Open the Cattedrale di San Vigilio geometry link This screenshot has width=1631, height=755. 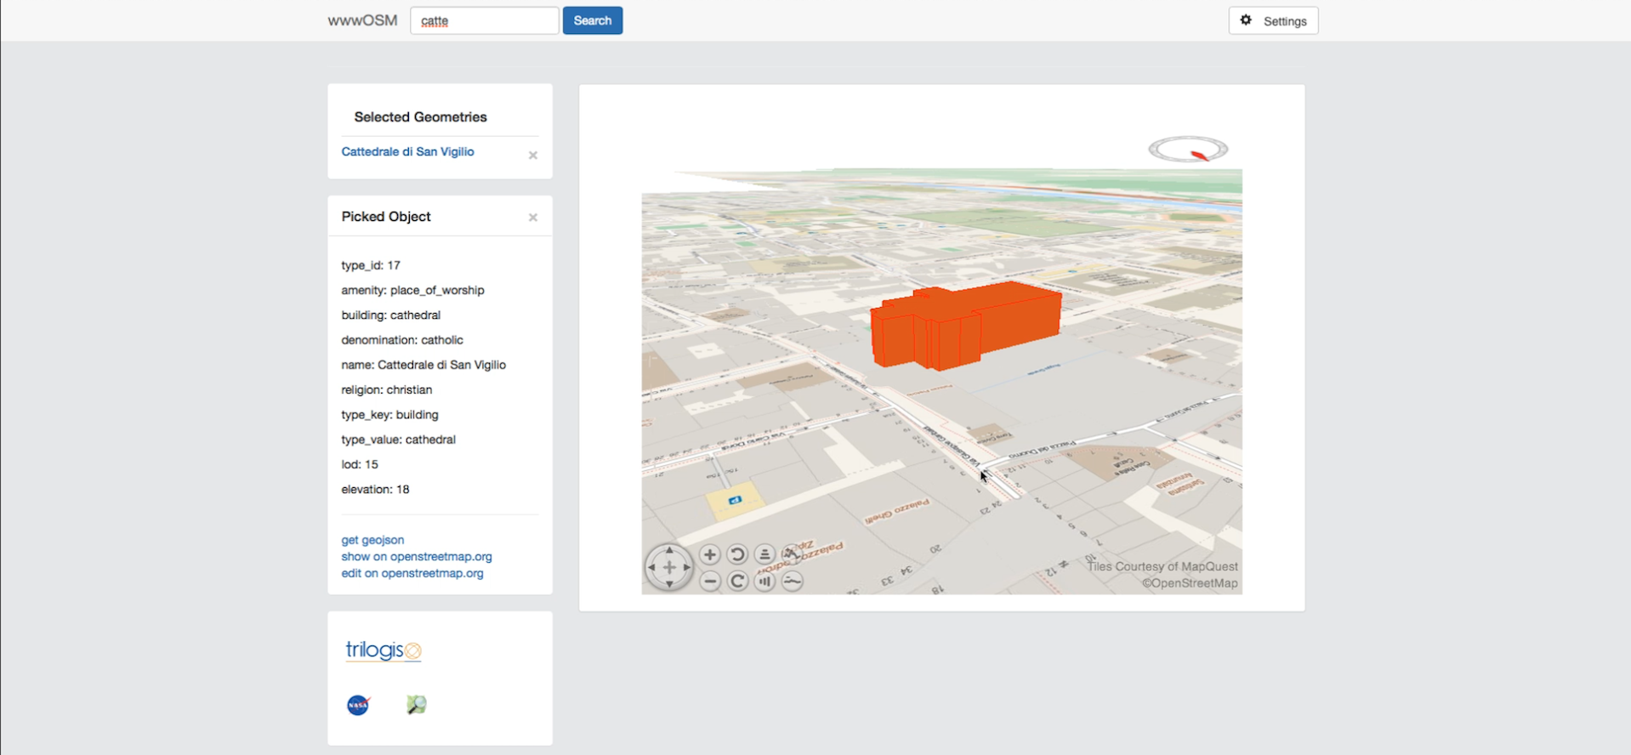coord(408,151)
